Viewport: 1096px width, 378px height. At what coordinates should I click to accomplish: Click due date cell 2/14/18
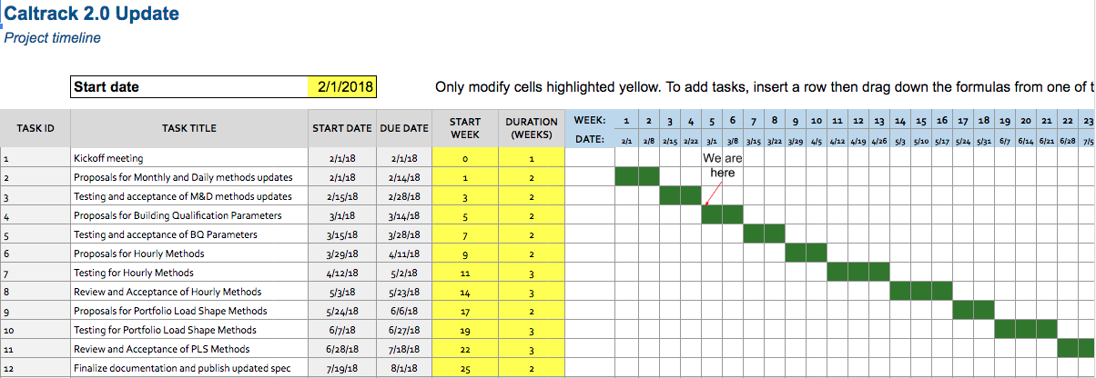404,177
